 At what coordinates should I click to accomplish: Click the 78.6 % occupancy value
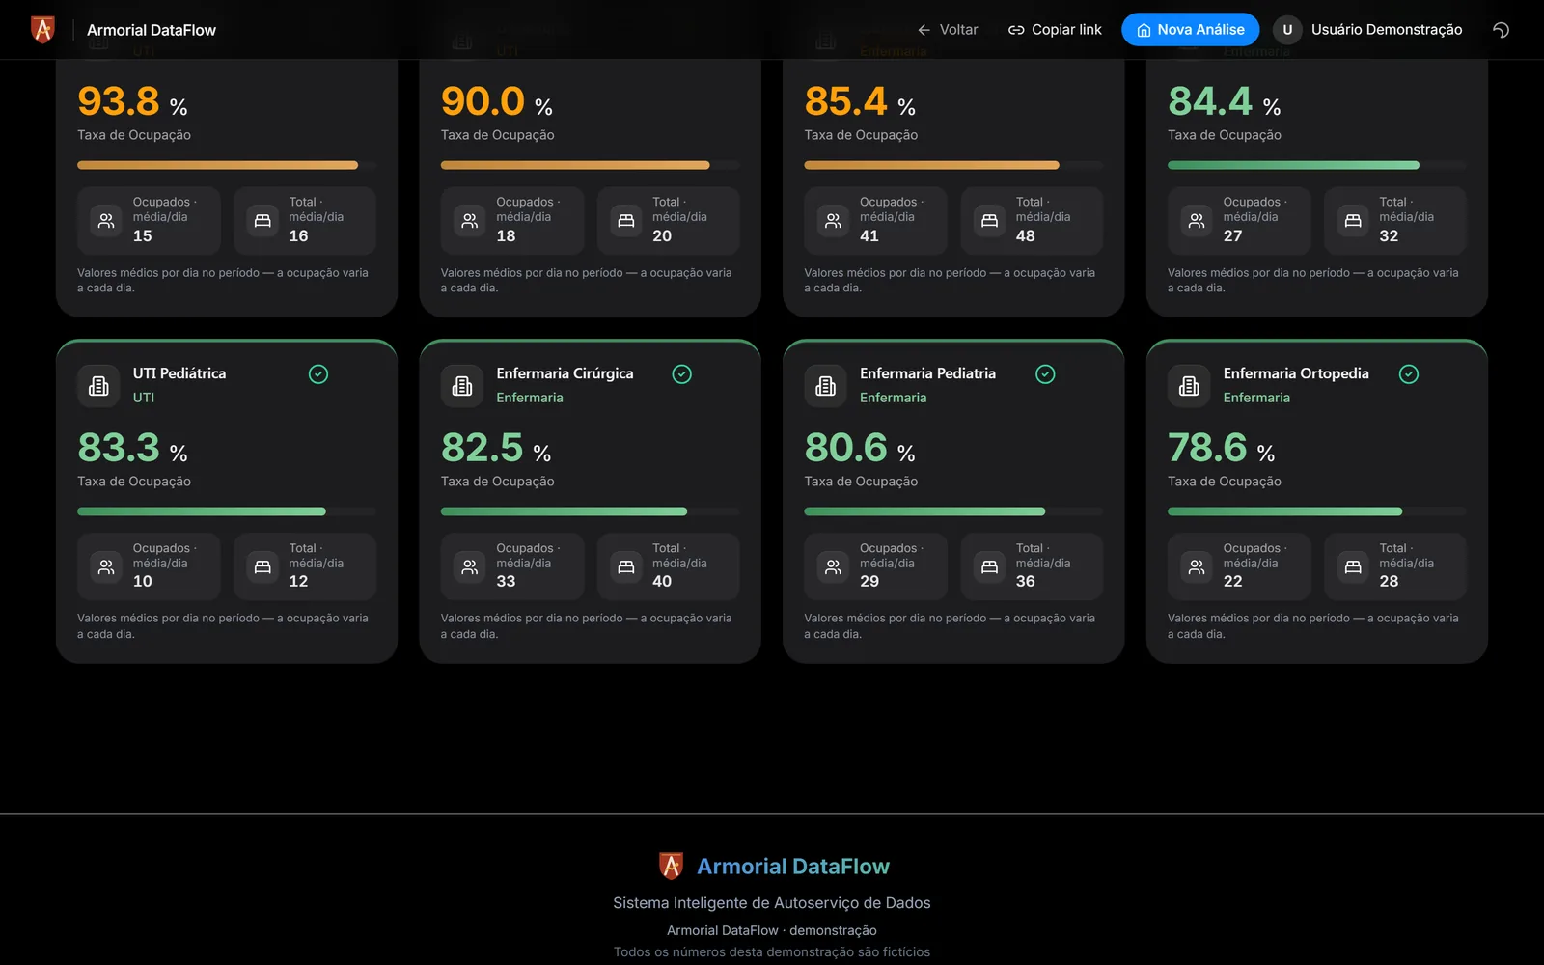[x=1222, y=448]
